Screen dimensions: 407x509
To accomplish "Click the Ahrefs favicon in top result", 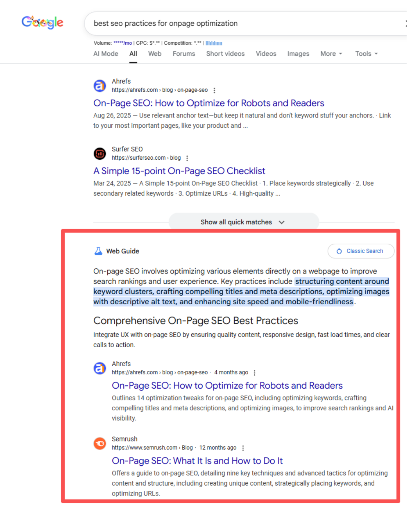I will coord(100,86).
